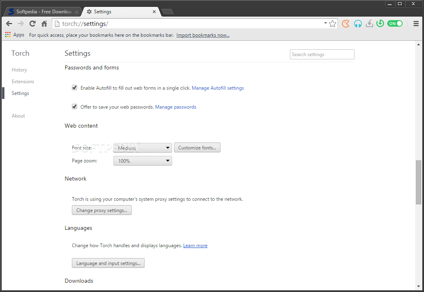Bookmark this page with the star
This screenshot has height=292, width=424.
(x=333, y=24)
